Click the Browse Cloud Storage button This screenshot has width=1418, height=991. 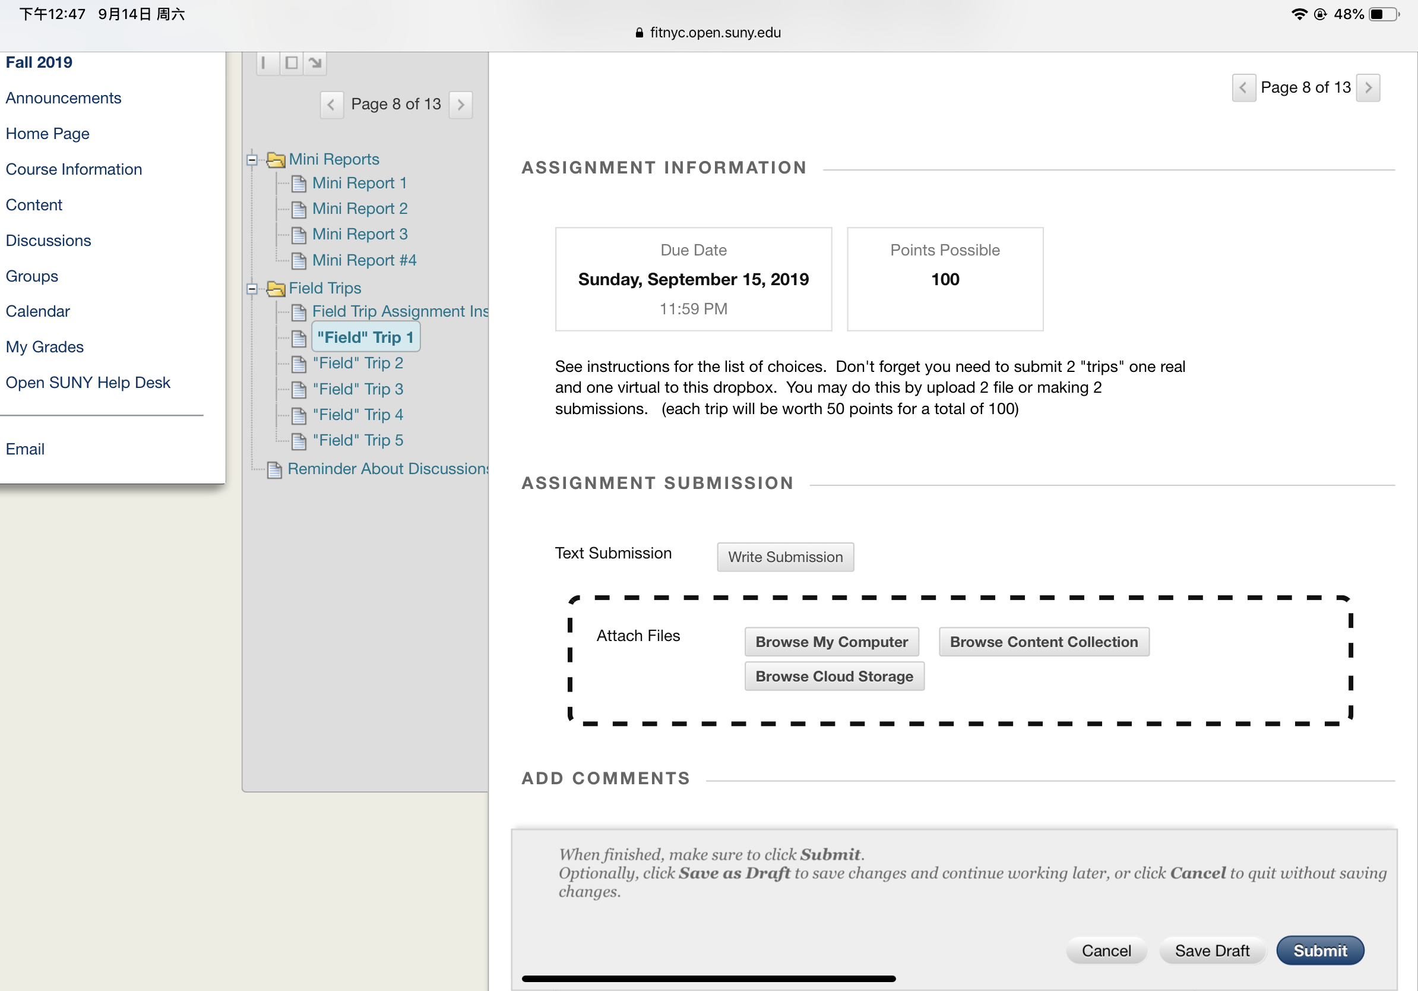834,677
